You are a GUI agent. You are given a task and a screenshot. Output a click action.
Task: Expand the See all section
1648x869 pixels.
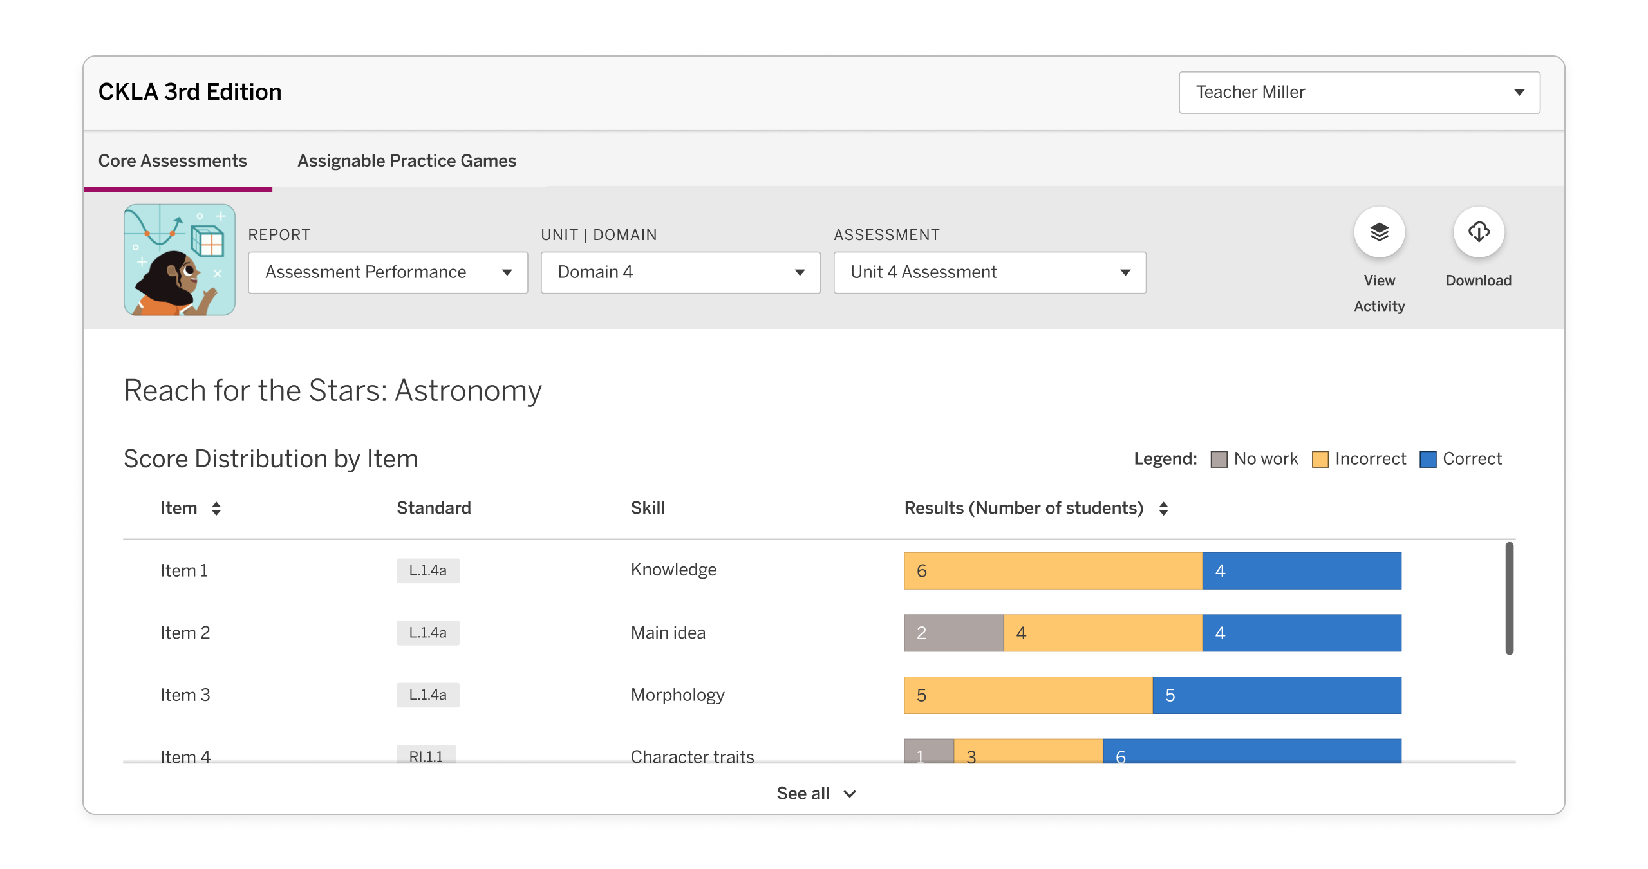point(817,793)
